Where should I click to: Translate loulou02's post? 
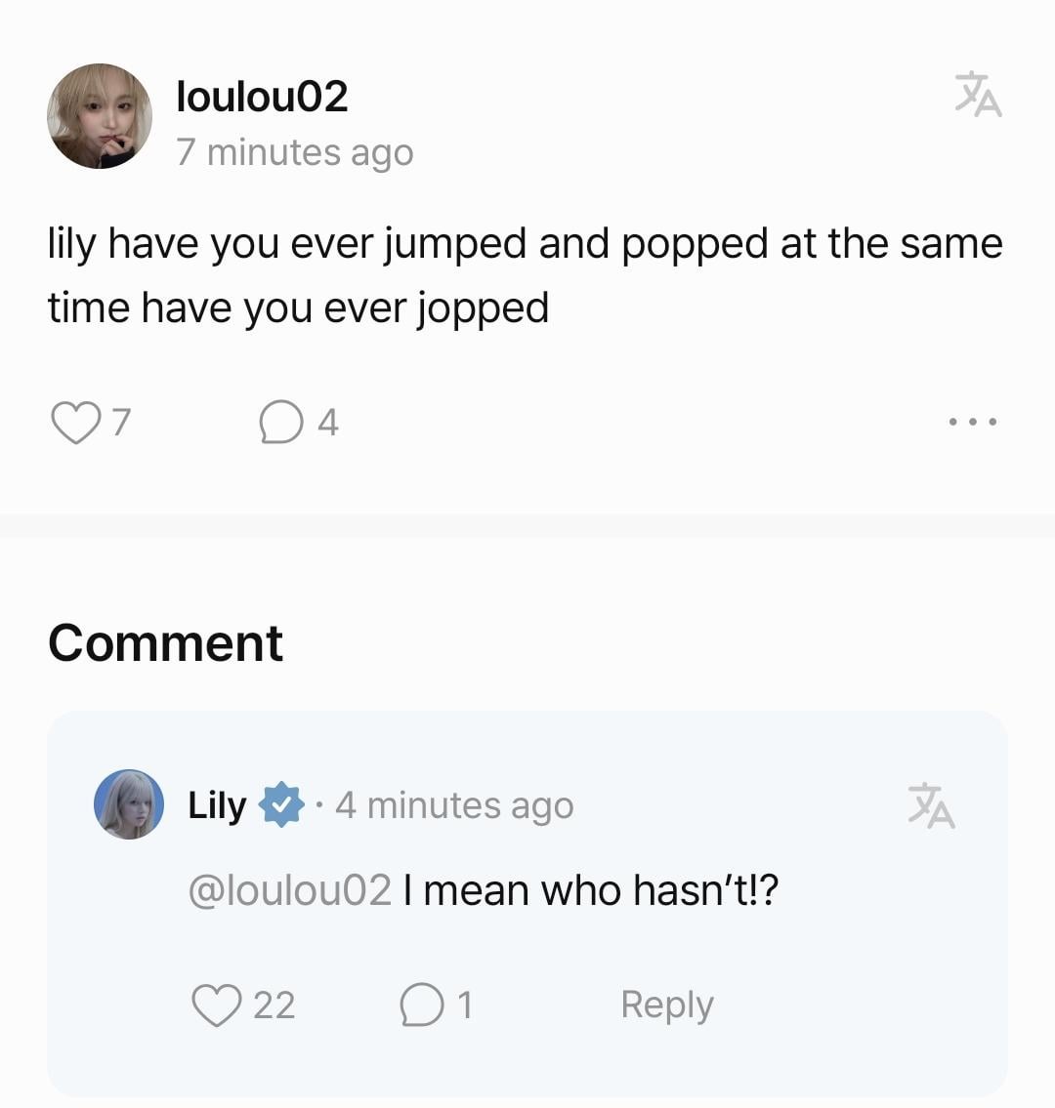[978, 95]
